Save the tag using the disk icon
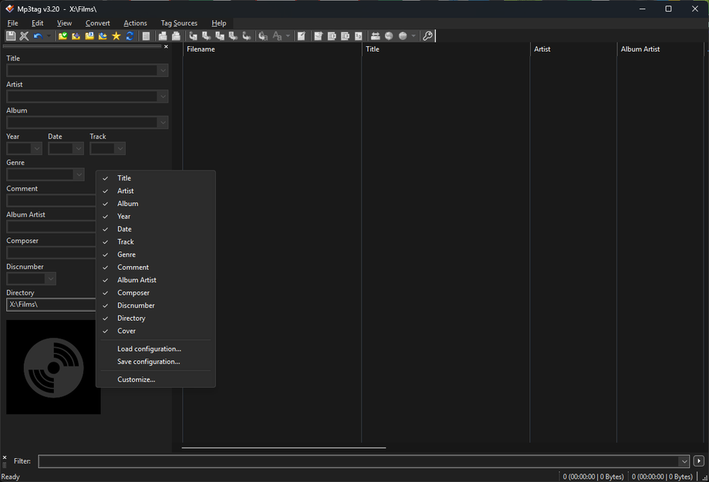This screenshot has width=709, height=482. tap(11, 35)
